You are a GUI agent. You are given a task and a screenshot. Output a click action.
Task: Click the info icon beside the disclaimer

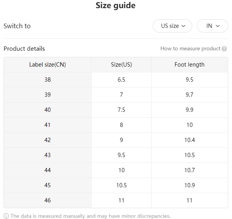click(6, 216)
